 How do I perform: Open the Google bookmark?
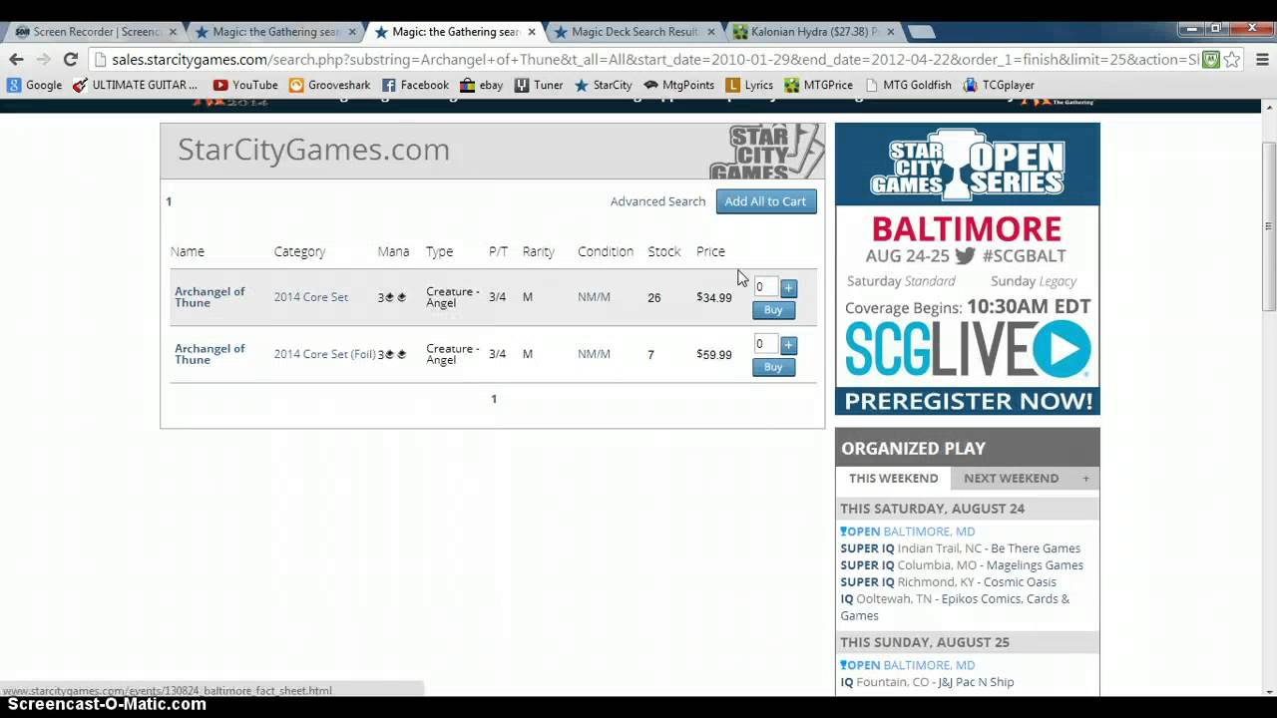(x=35, y=85)
